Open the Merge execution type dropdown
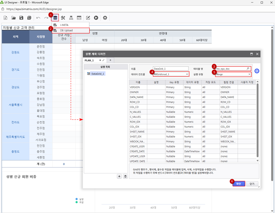Image resolution: width=275 pixels, height=213 pixels. pyautogui.click(x=249, y=74)
